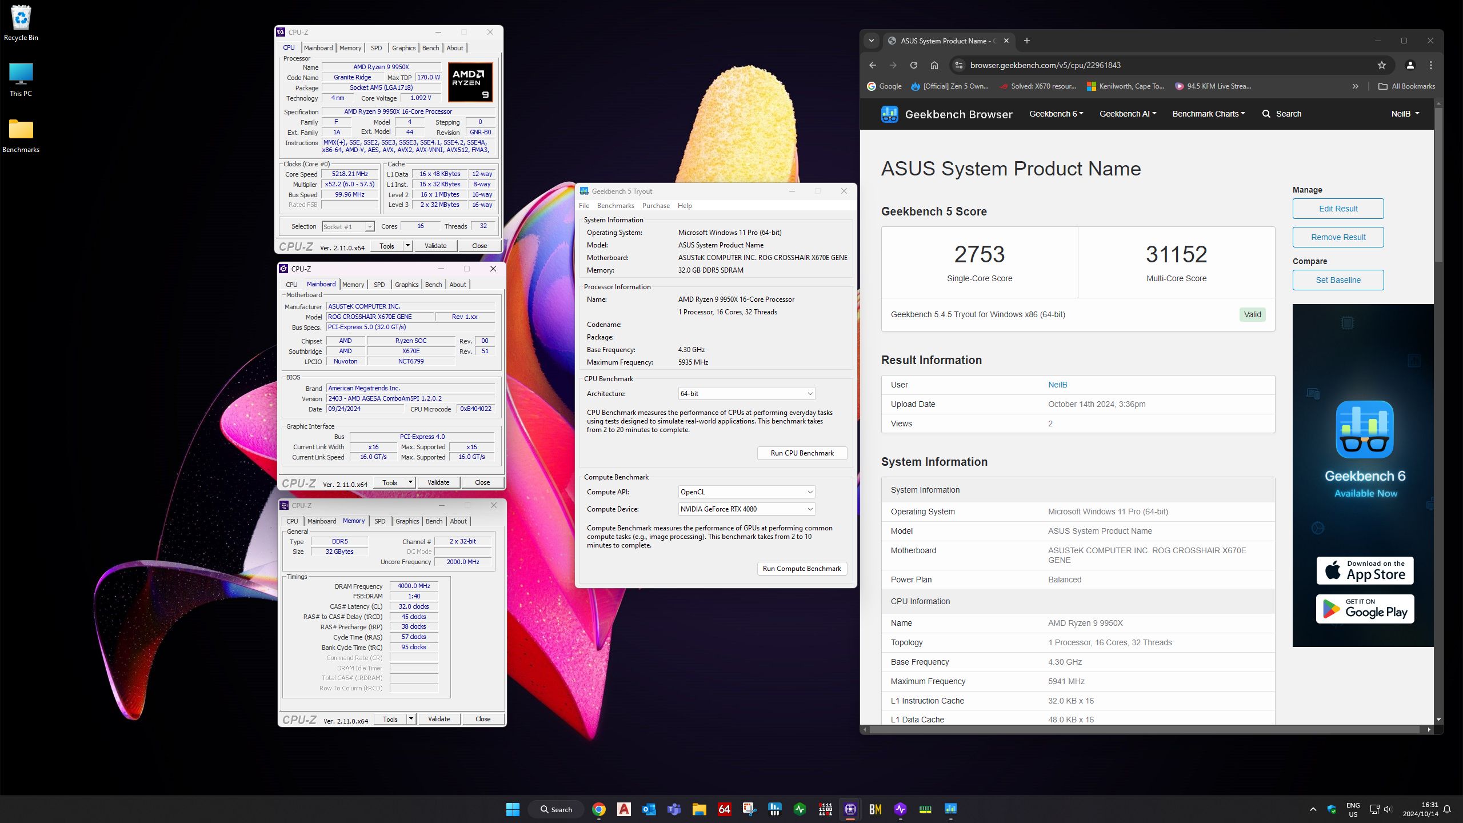Click Set Baseline button

coord(1338,280)
